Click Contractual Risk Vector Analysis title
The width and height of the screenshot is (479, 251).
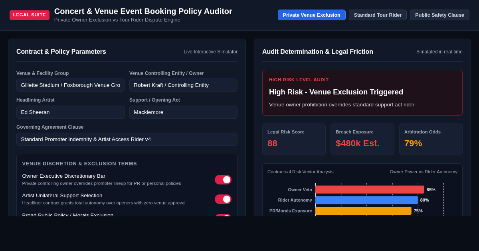pyautogui.click(x=301, y=172)
